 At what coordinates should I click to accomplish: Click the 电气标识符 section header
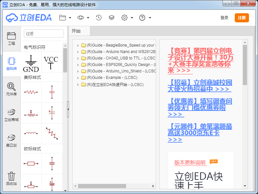[35, 47]
